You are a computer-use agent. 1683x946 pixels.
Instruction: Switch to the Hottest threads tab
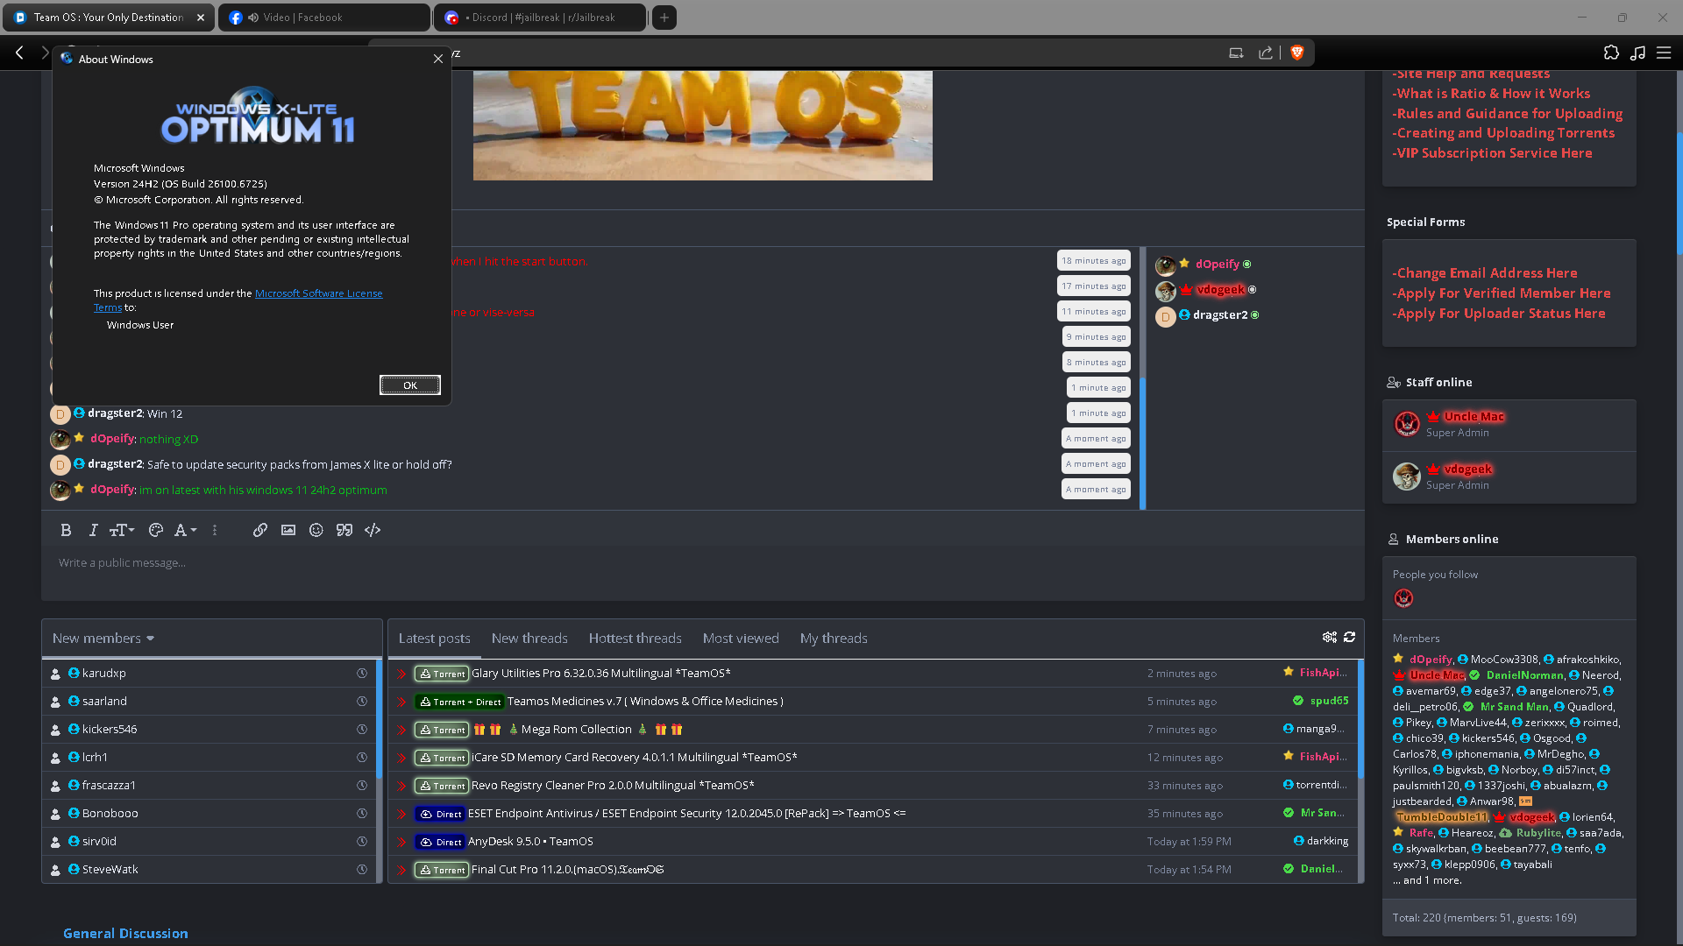click(635, 639)
